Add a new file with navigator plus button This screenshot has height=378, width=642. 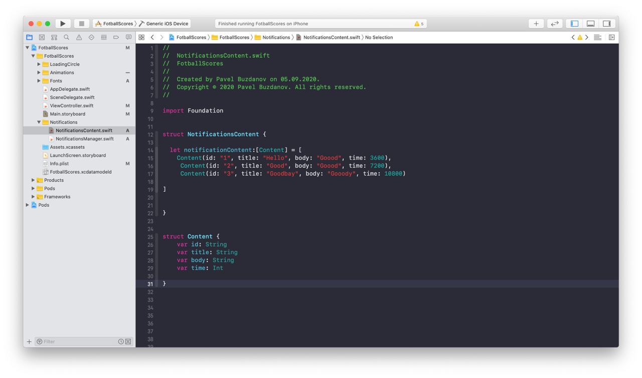(x=29, y=341)
